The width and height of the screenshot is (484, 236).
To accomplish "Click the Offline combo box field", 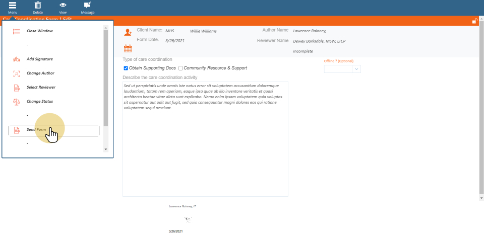I will (338, 69).
